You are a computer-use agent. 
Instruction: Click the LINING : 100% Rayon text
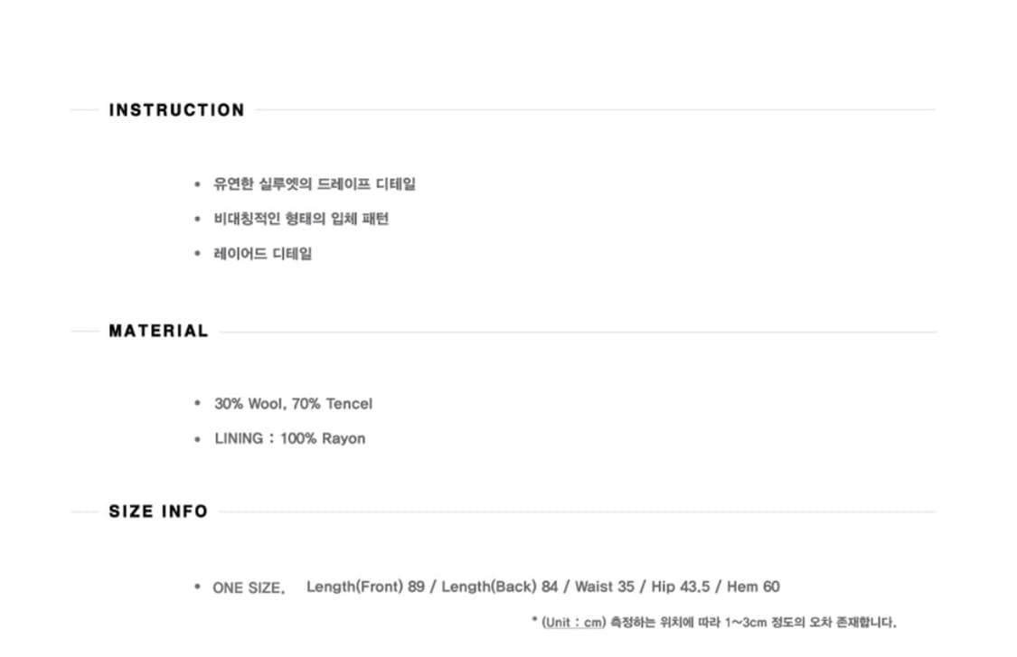coord(289,438)
